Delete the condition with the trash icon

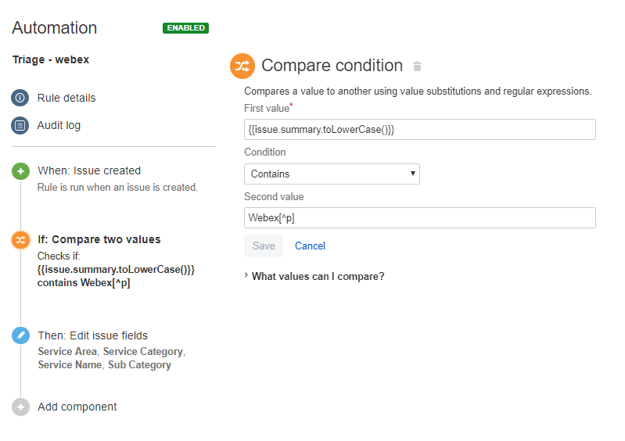point(418,66)
